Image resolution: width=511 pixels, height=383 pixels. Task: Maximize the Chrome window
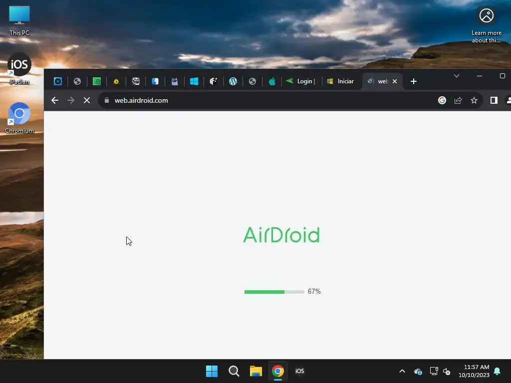tap(503, 76)
